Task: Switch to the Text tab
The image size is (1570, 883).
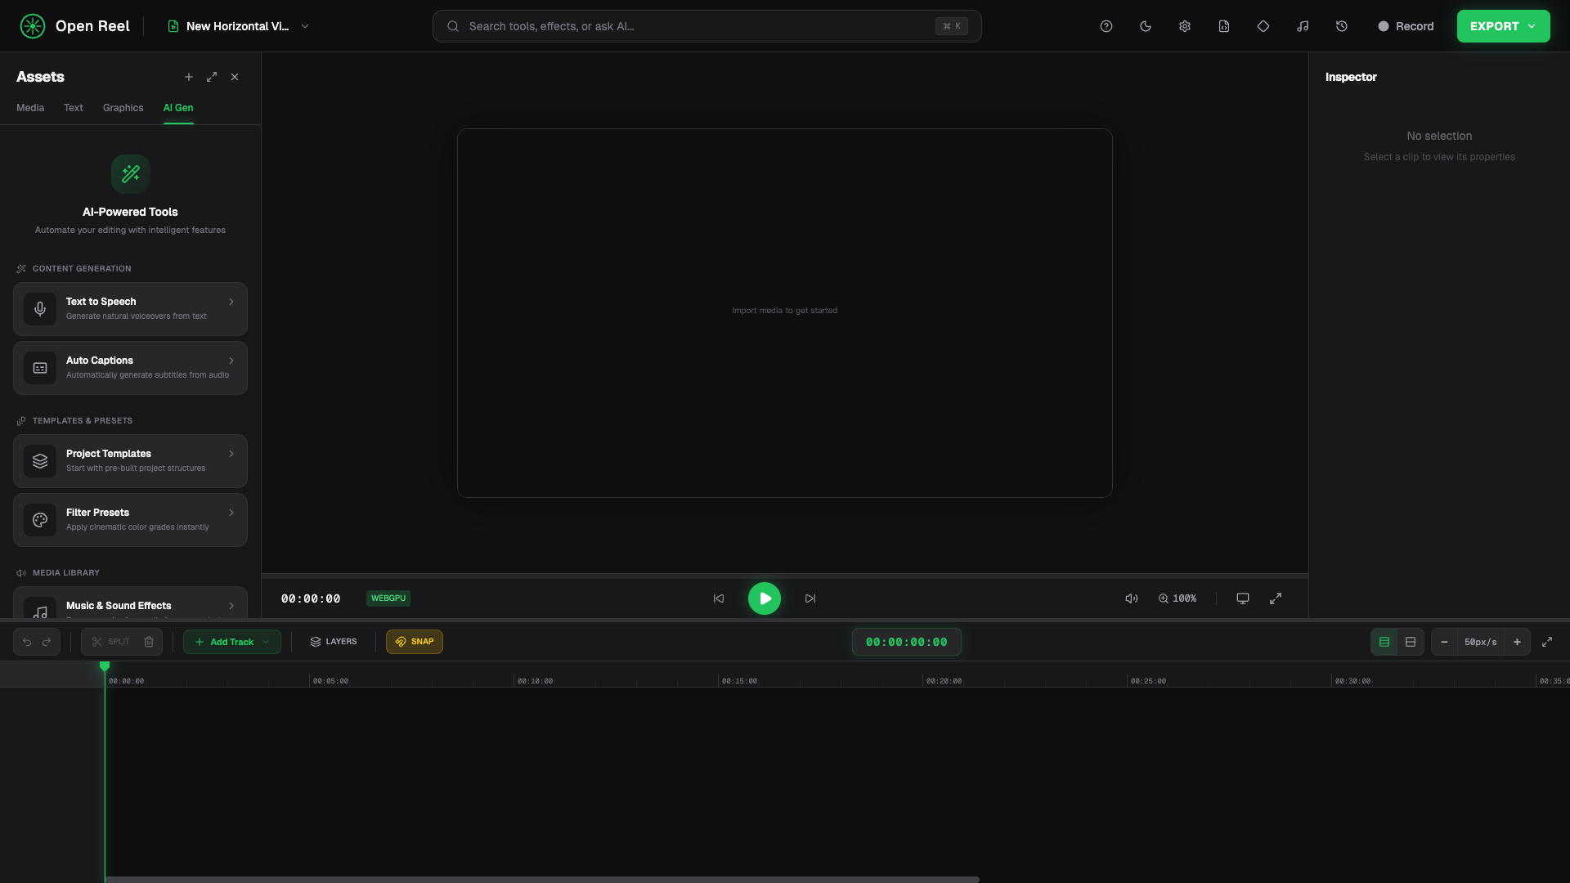Action: click(74, 108)
